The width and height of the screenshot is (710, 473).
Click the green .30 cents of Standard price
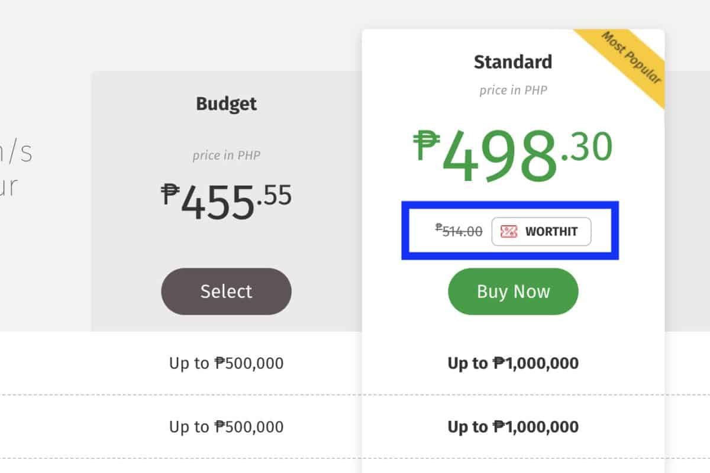(x=587, y=148)
